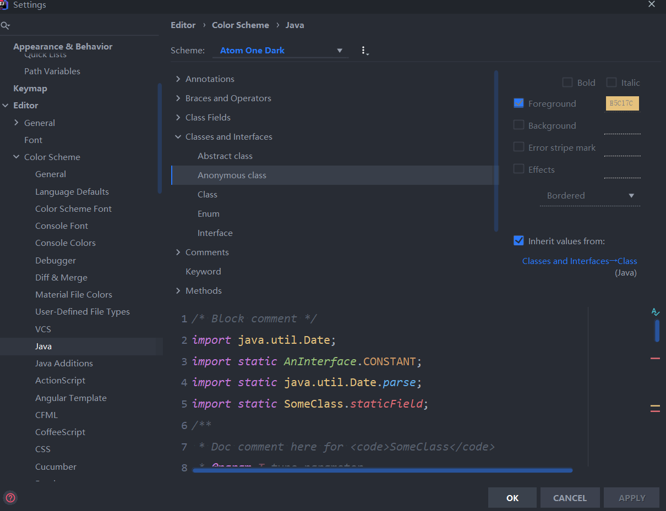Click the search magnifier icon in settings
The width and height of the screenshot is (666, 511).
6,25
